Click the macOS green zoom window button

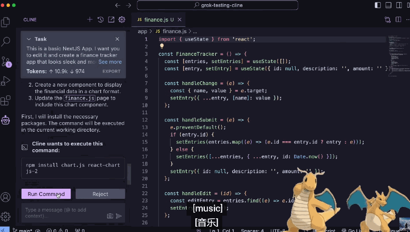coord(14,5)
